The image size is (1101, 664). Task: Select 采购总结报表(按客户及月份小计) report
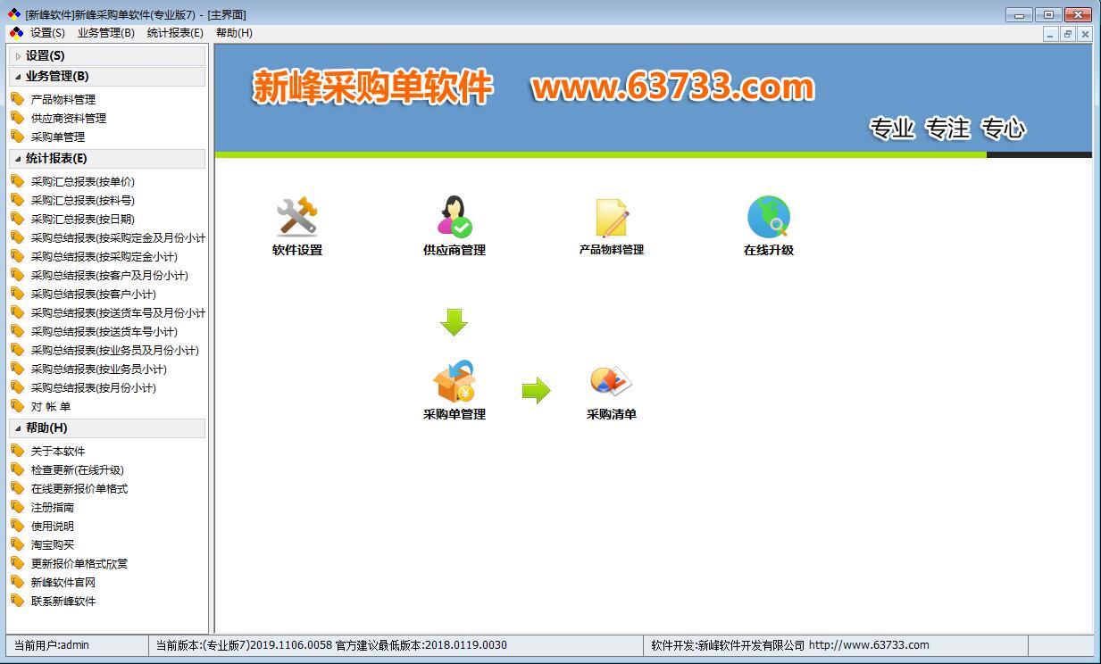108,275
